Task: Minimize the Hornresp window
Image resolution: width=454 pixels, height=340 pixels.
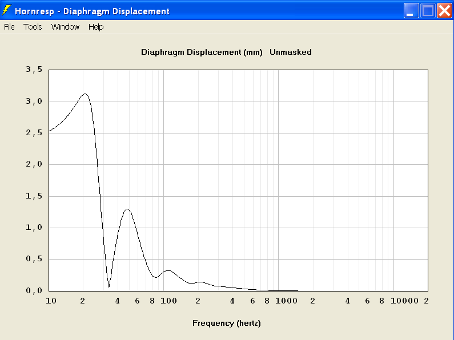Action: click(411, 11)
